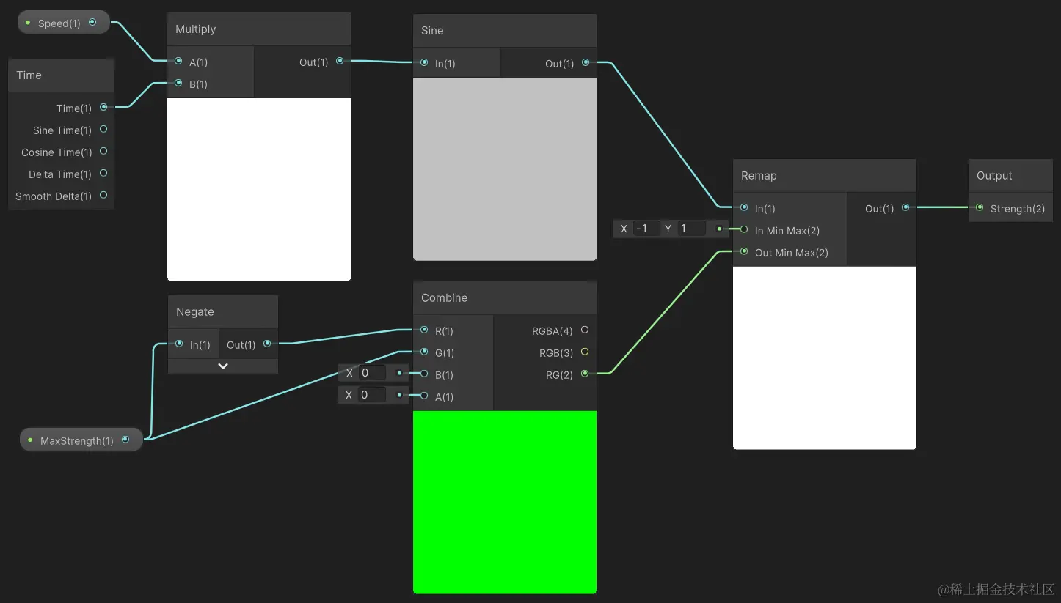This screenshot has width=1061, height=603.
Task: Click Combine RGB(3) output port
Action: coord(585,352)
